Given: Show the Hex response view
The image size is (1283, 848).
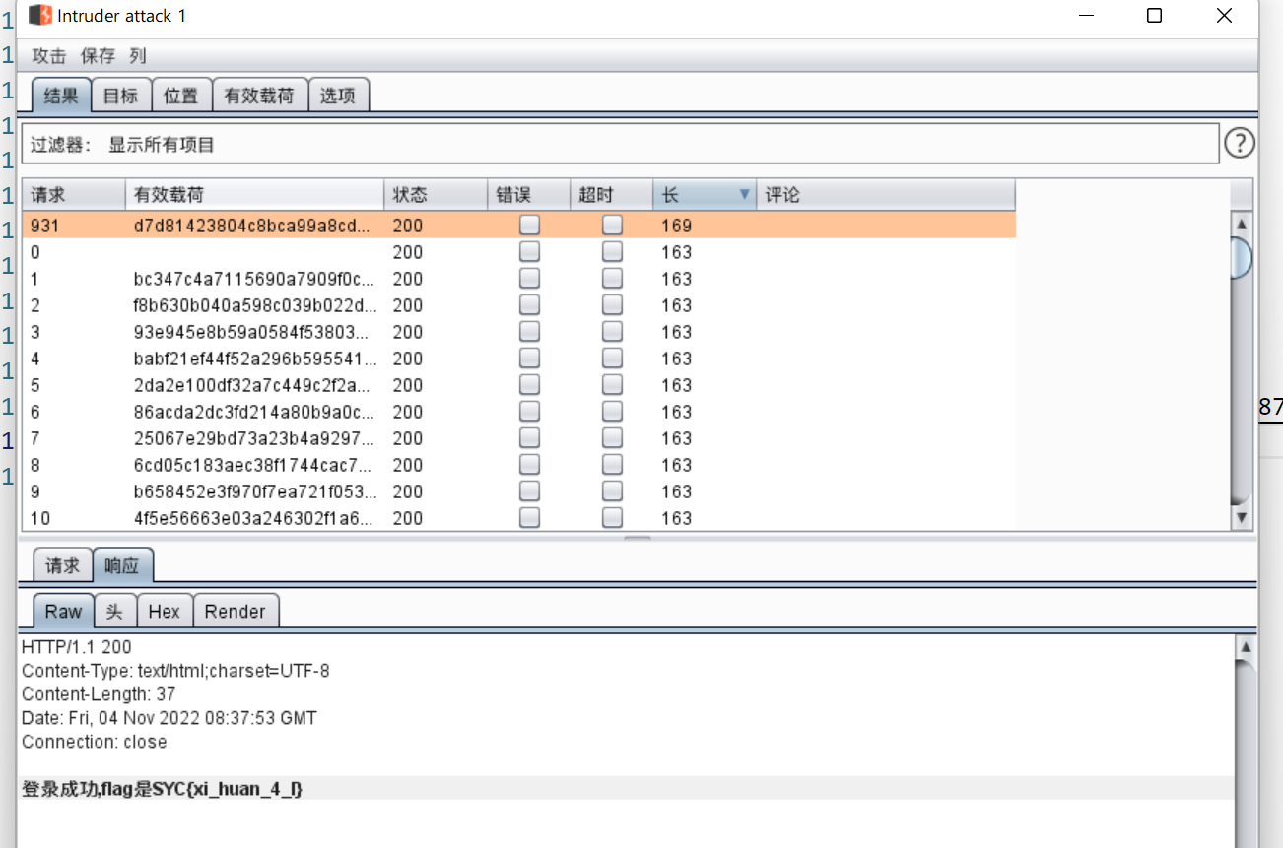Looking at the screenshot, I should point(165,611).
